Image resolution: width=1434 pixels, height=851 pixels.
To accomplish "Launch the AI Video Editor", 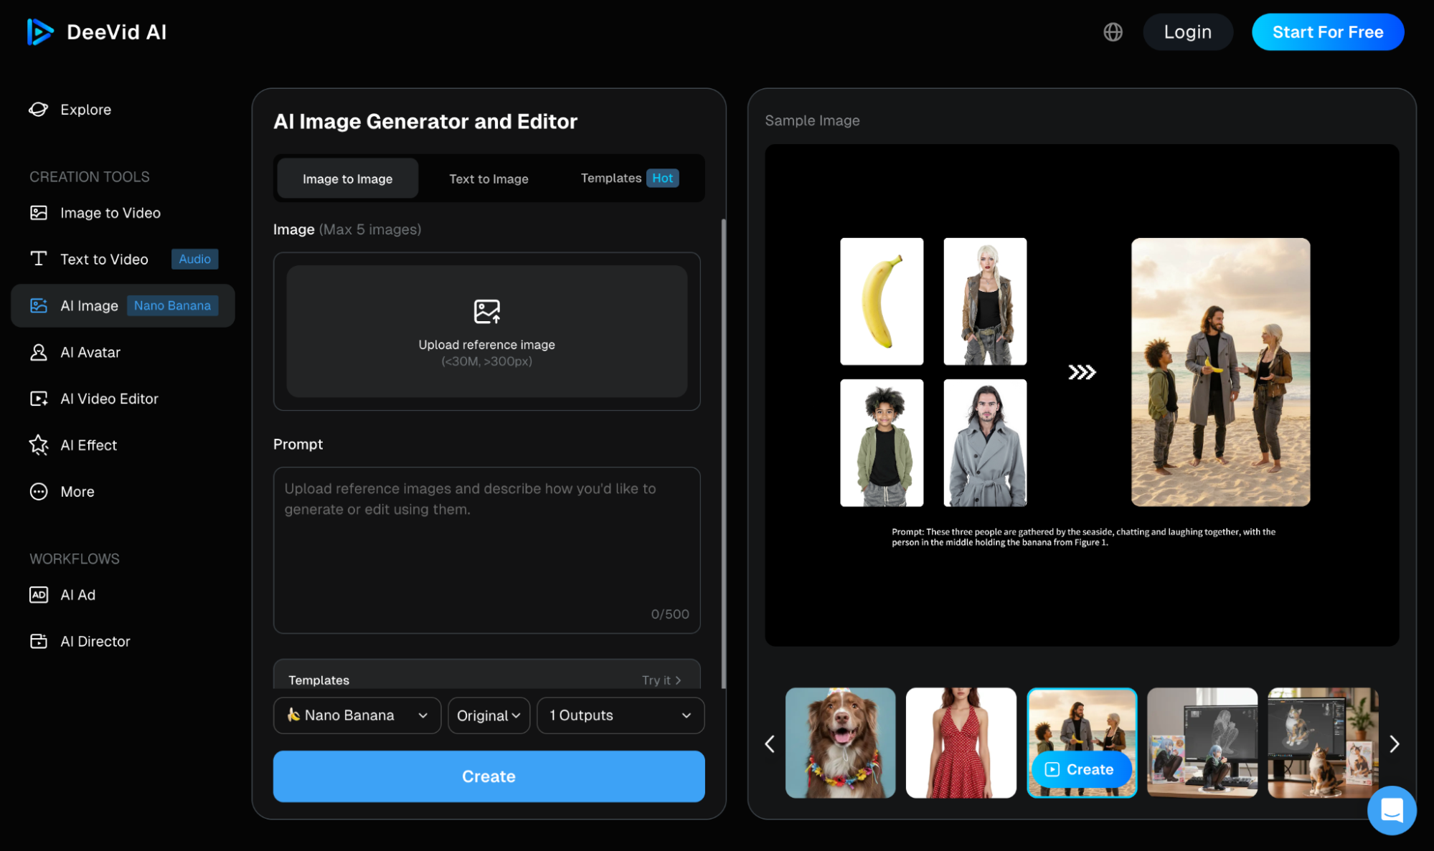I will [x=109, y=399].
